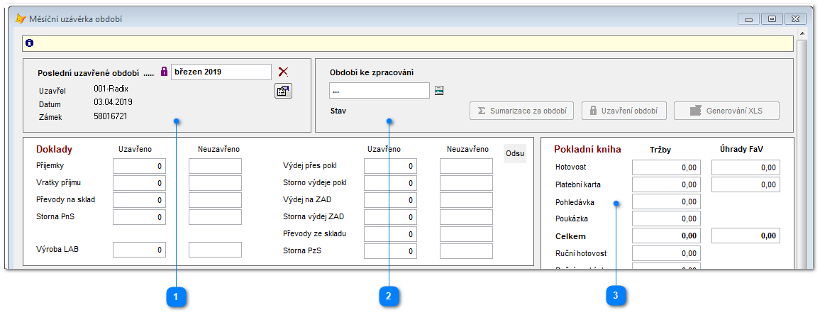Click the blue info icon in yellow bar
This screenshot has height=315, width=820.
click(29, 43)
